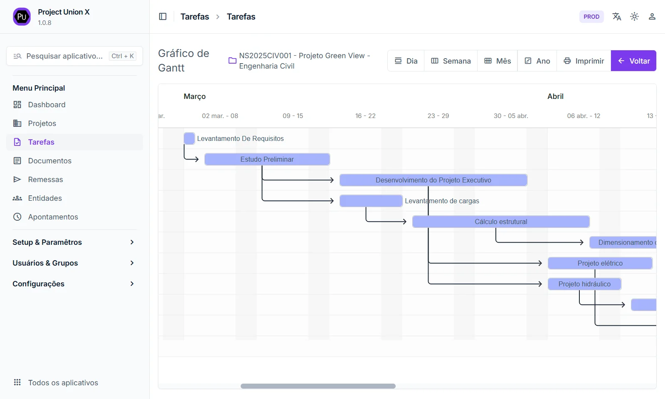
Task: Switch the light/dark theme
Action: [634, 17]
